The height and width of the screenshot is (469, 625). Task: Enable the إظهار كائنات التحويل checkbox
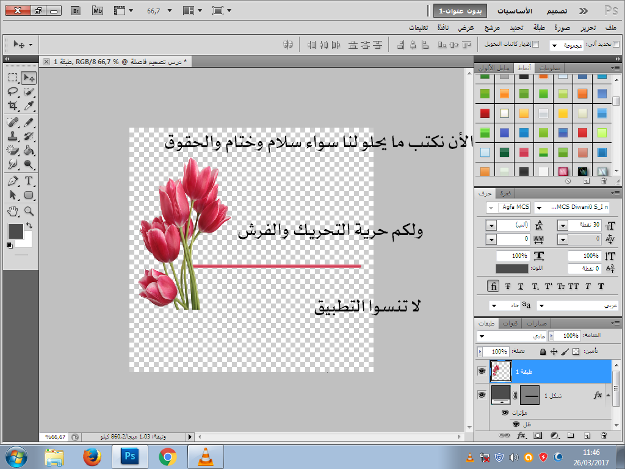pos(536,45)
